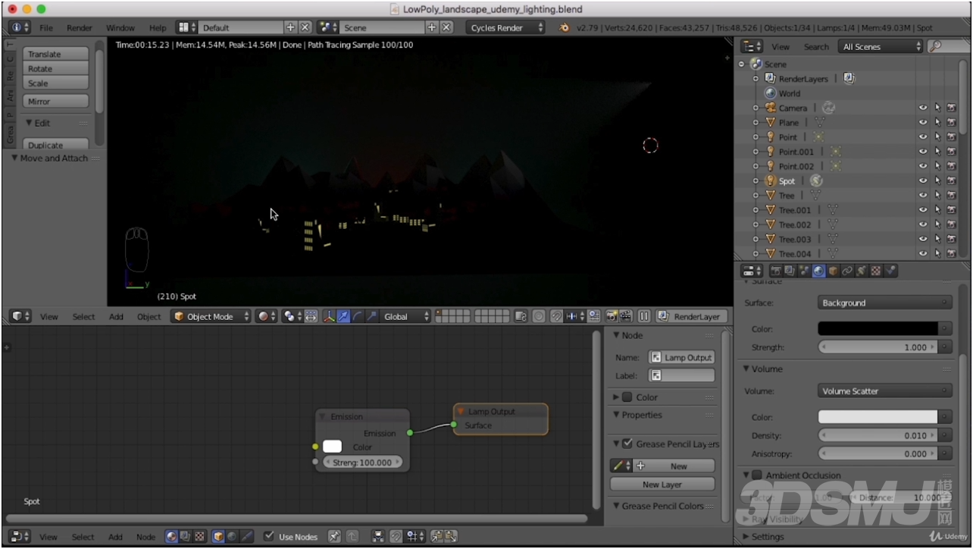This screenshot has width=973, height=549.
Task: Select the texture nodes tree type icon
Action: tap(199, 536)
